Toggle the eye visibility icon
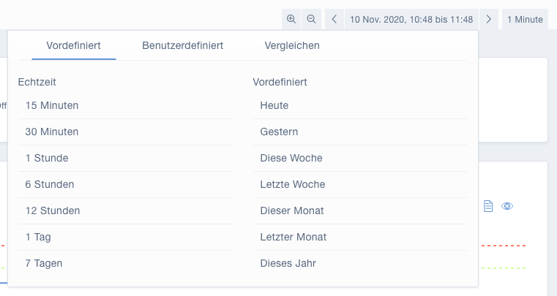The image size is (557, 296). [507, 206]
